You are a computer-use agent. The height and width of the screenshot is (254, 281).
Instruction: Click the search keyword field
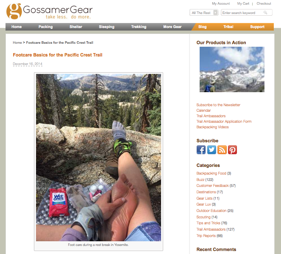247,13
